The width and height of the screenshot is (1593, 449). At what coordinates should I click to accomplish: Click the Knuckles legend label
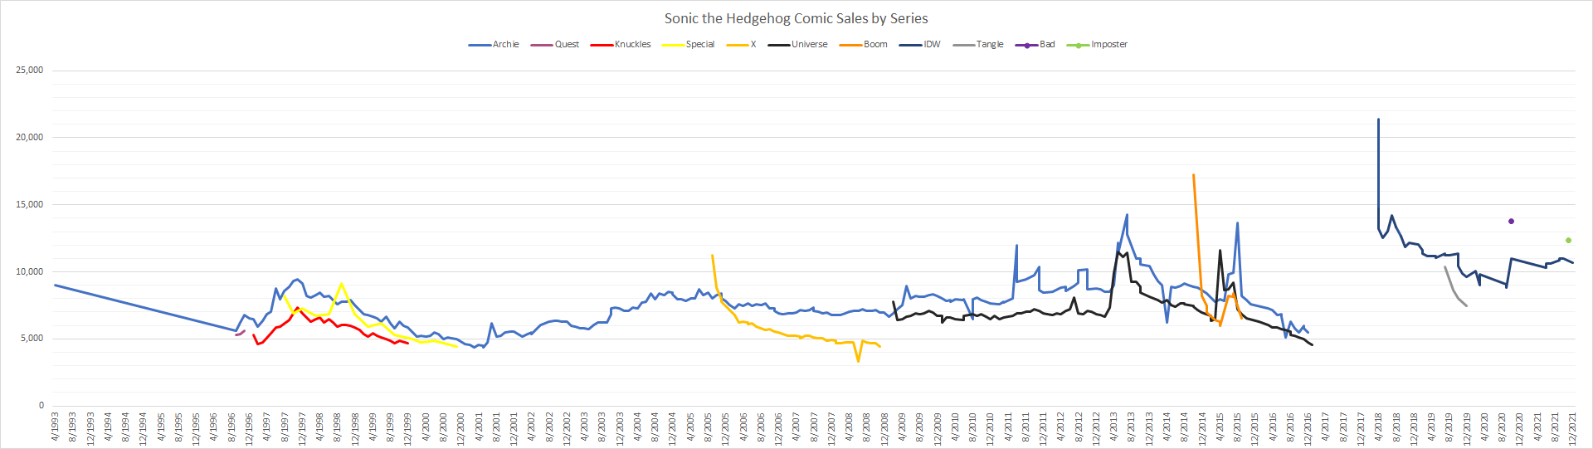click(632, 45)
